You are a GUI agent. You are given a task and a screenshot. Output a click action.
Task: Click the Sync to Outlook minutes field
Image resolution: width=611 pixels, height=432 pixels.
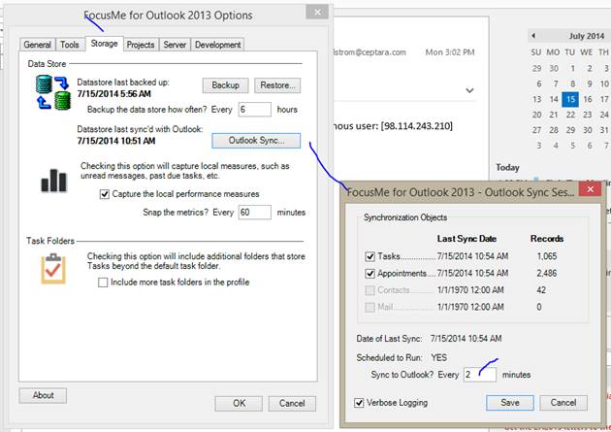point(480,375)
